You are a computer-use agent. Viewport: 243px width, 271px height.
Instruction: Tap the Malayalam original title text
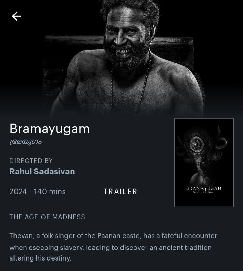tap(26, 142)
